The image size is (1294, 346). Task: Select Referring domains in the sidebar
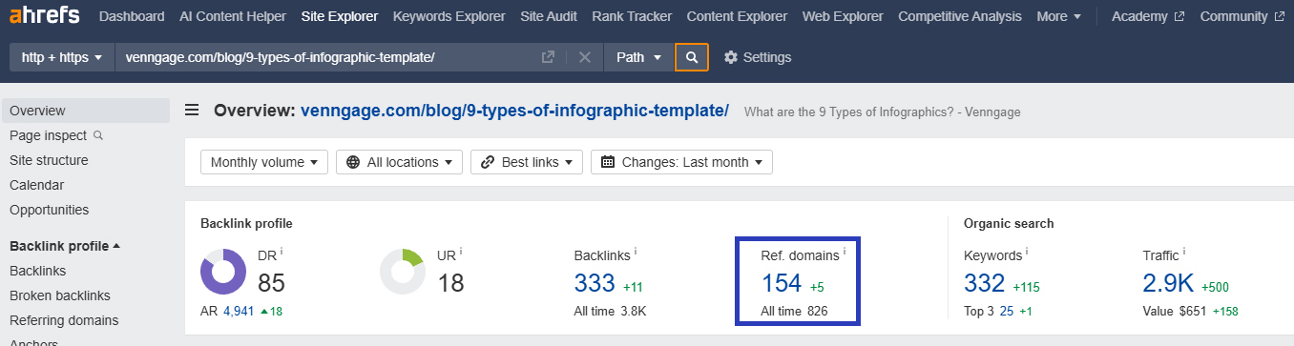point(64,320)
